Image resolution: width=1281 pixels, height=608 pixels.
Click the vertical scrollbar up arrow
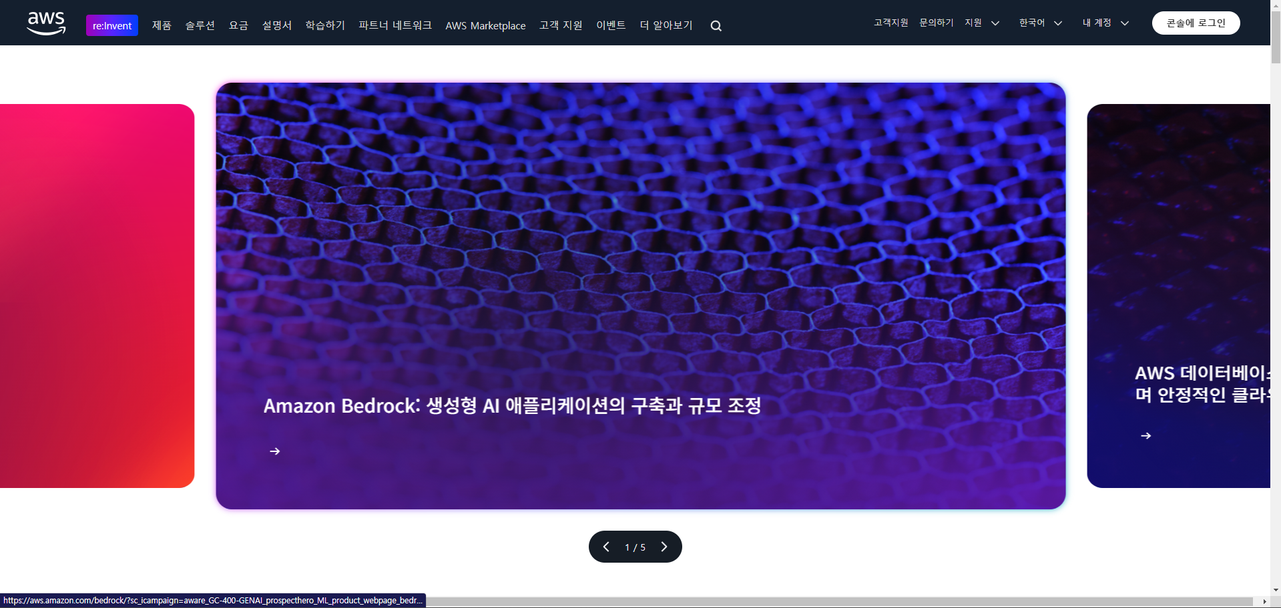click(1276, 5)
